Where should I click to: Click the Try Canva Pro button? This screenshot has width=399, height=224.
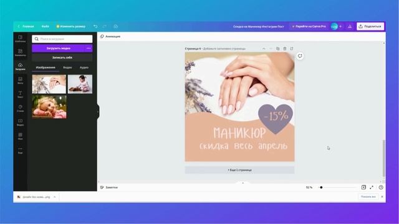click(x=309, y=26)
